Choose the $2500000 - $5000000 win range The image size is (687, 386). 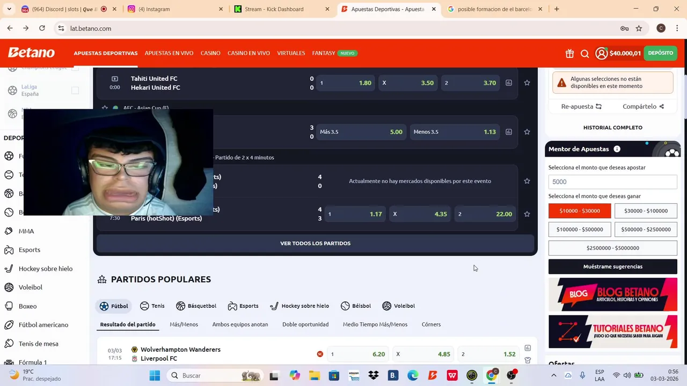[612, 248]
